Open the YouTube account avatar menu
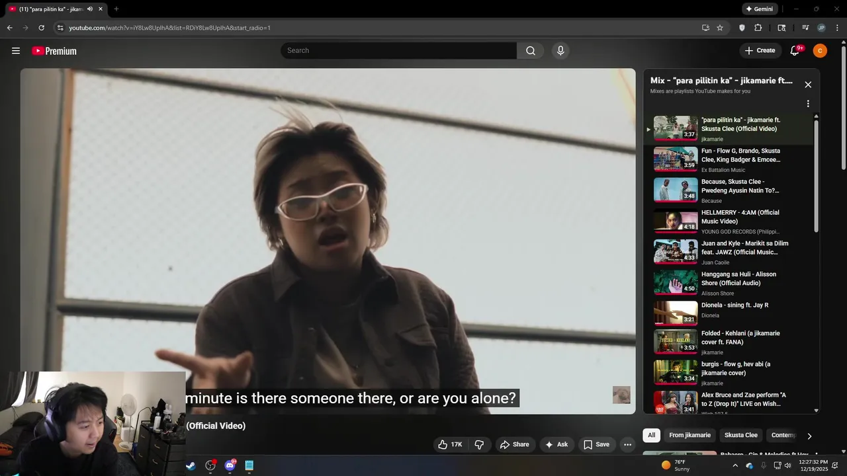 [x=820, y=51]
